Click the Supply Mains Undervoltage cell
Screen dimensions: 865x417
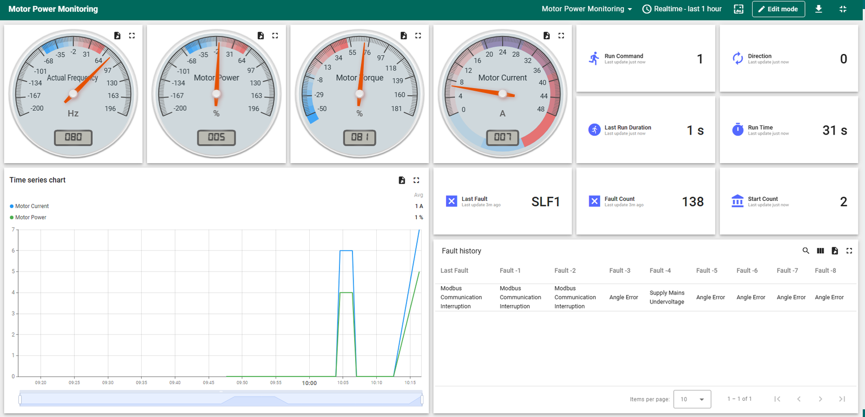click(667, 298)
